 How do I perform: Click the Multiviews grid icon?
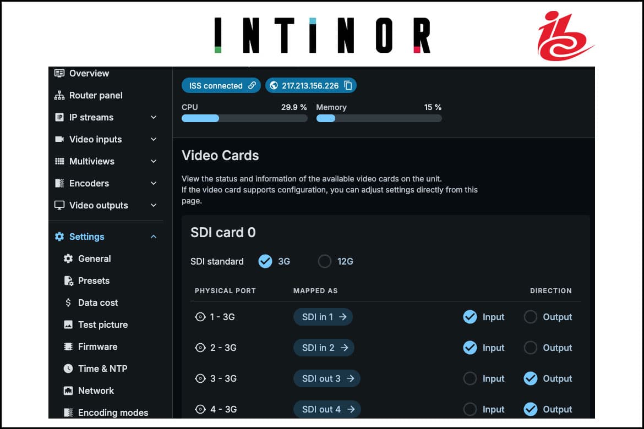tap(59, 161)
